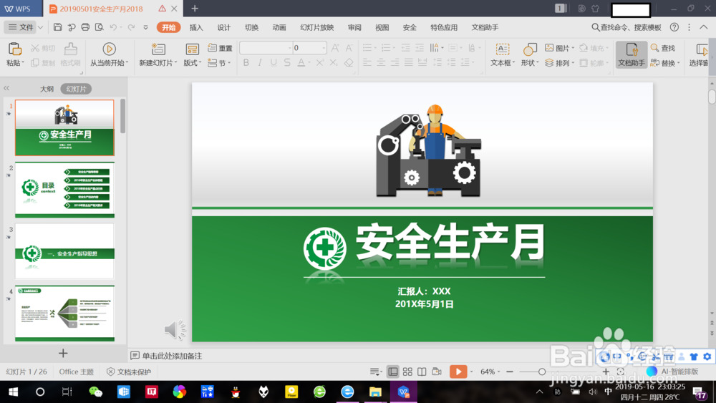Open Print Preview icon
The height and width of the screenshot is (403, 716).
pyautogui.click(x=99, y=27)
